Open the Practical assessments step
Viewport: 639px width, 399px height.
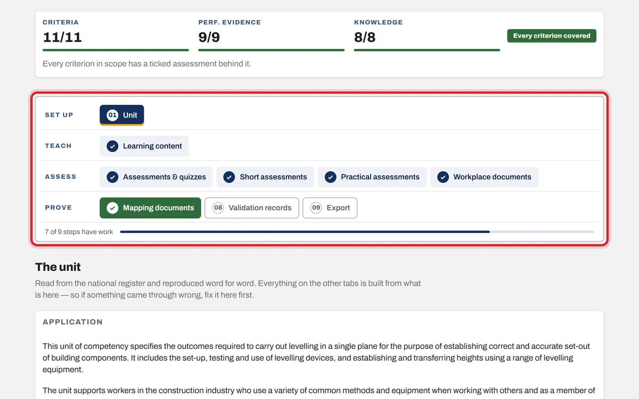pos(372,177)
